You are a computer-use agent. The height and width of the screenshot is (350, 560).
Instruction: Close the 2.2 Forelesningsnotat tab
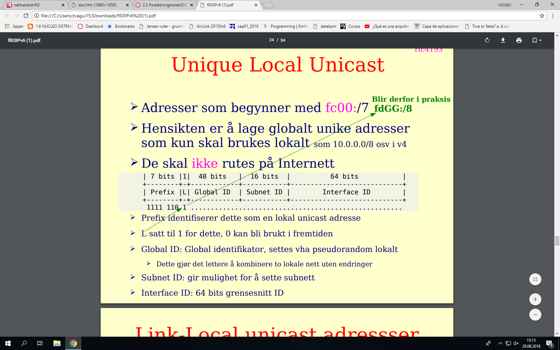(191, 5)
